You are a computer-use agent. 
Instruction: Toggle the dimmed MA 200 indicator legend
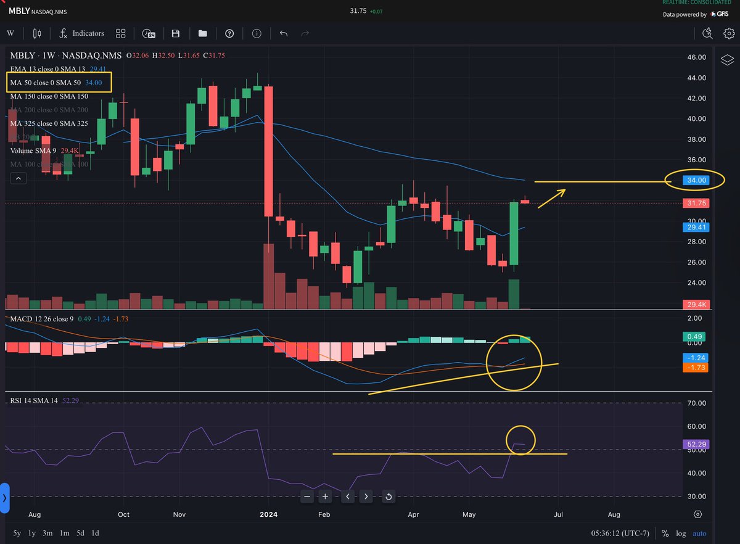tap(49, 110)
